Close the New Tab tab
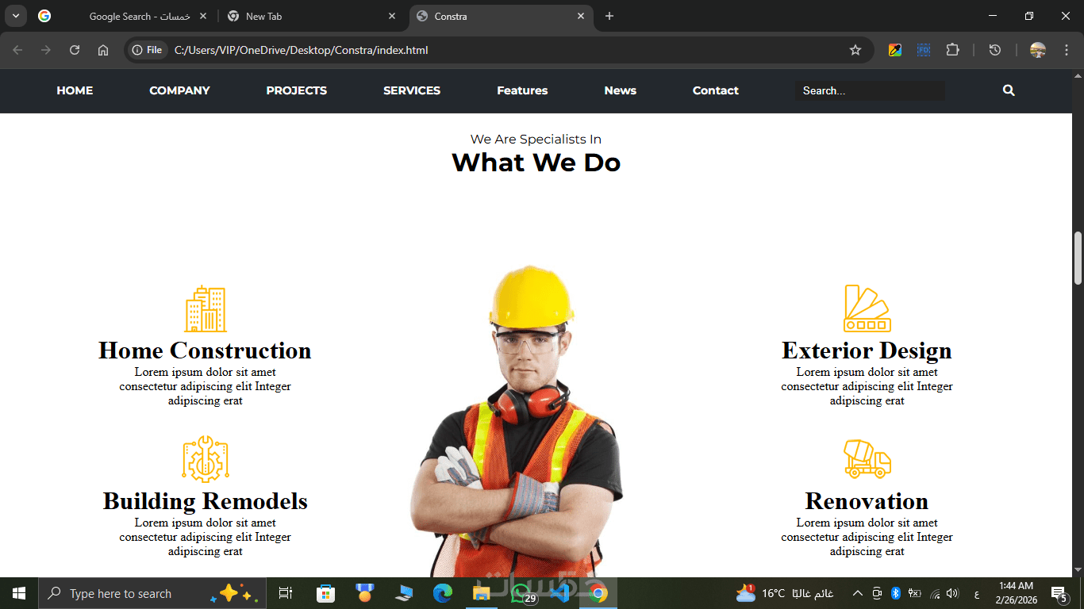This screenshot has height=609, width=1084. (x=392, y=16)
